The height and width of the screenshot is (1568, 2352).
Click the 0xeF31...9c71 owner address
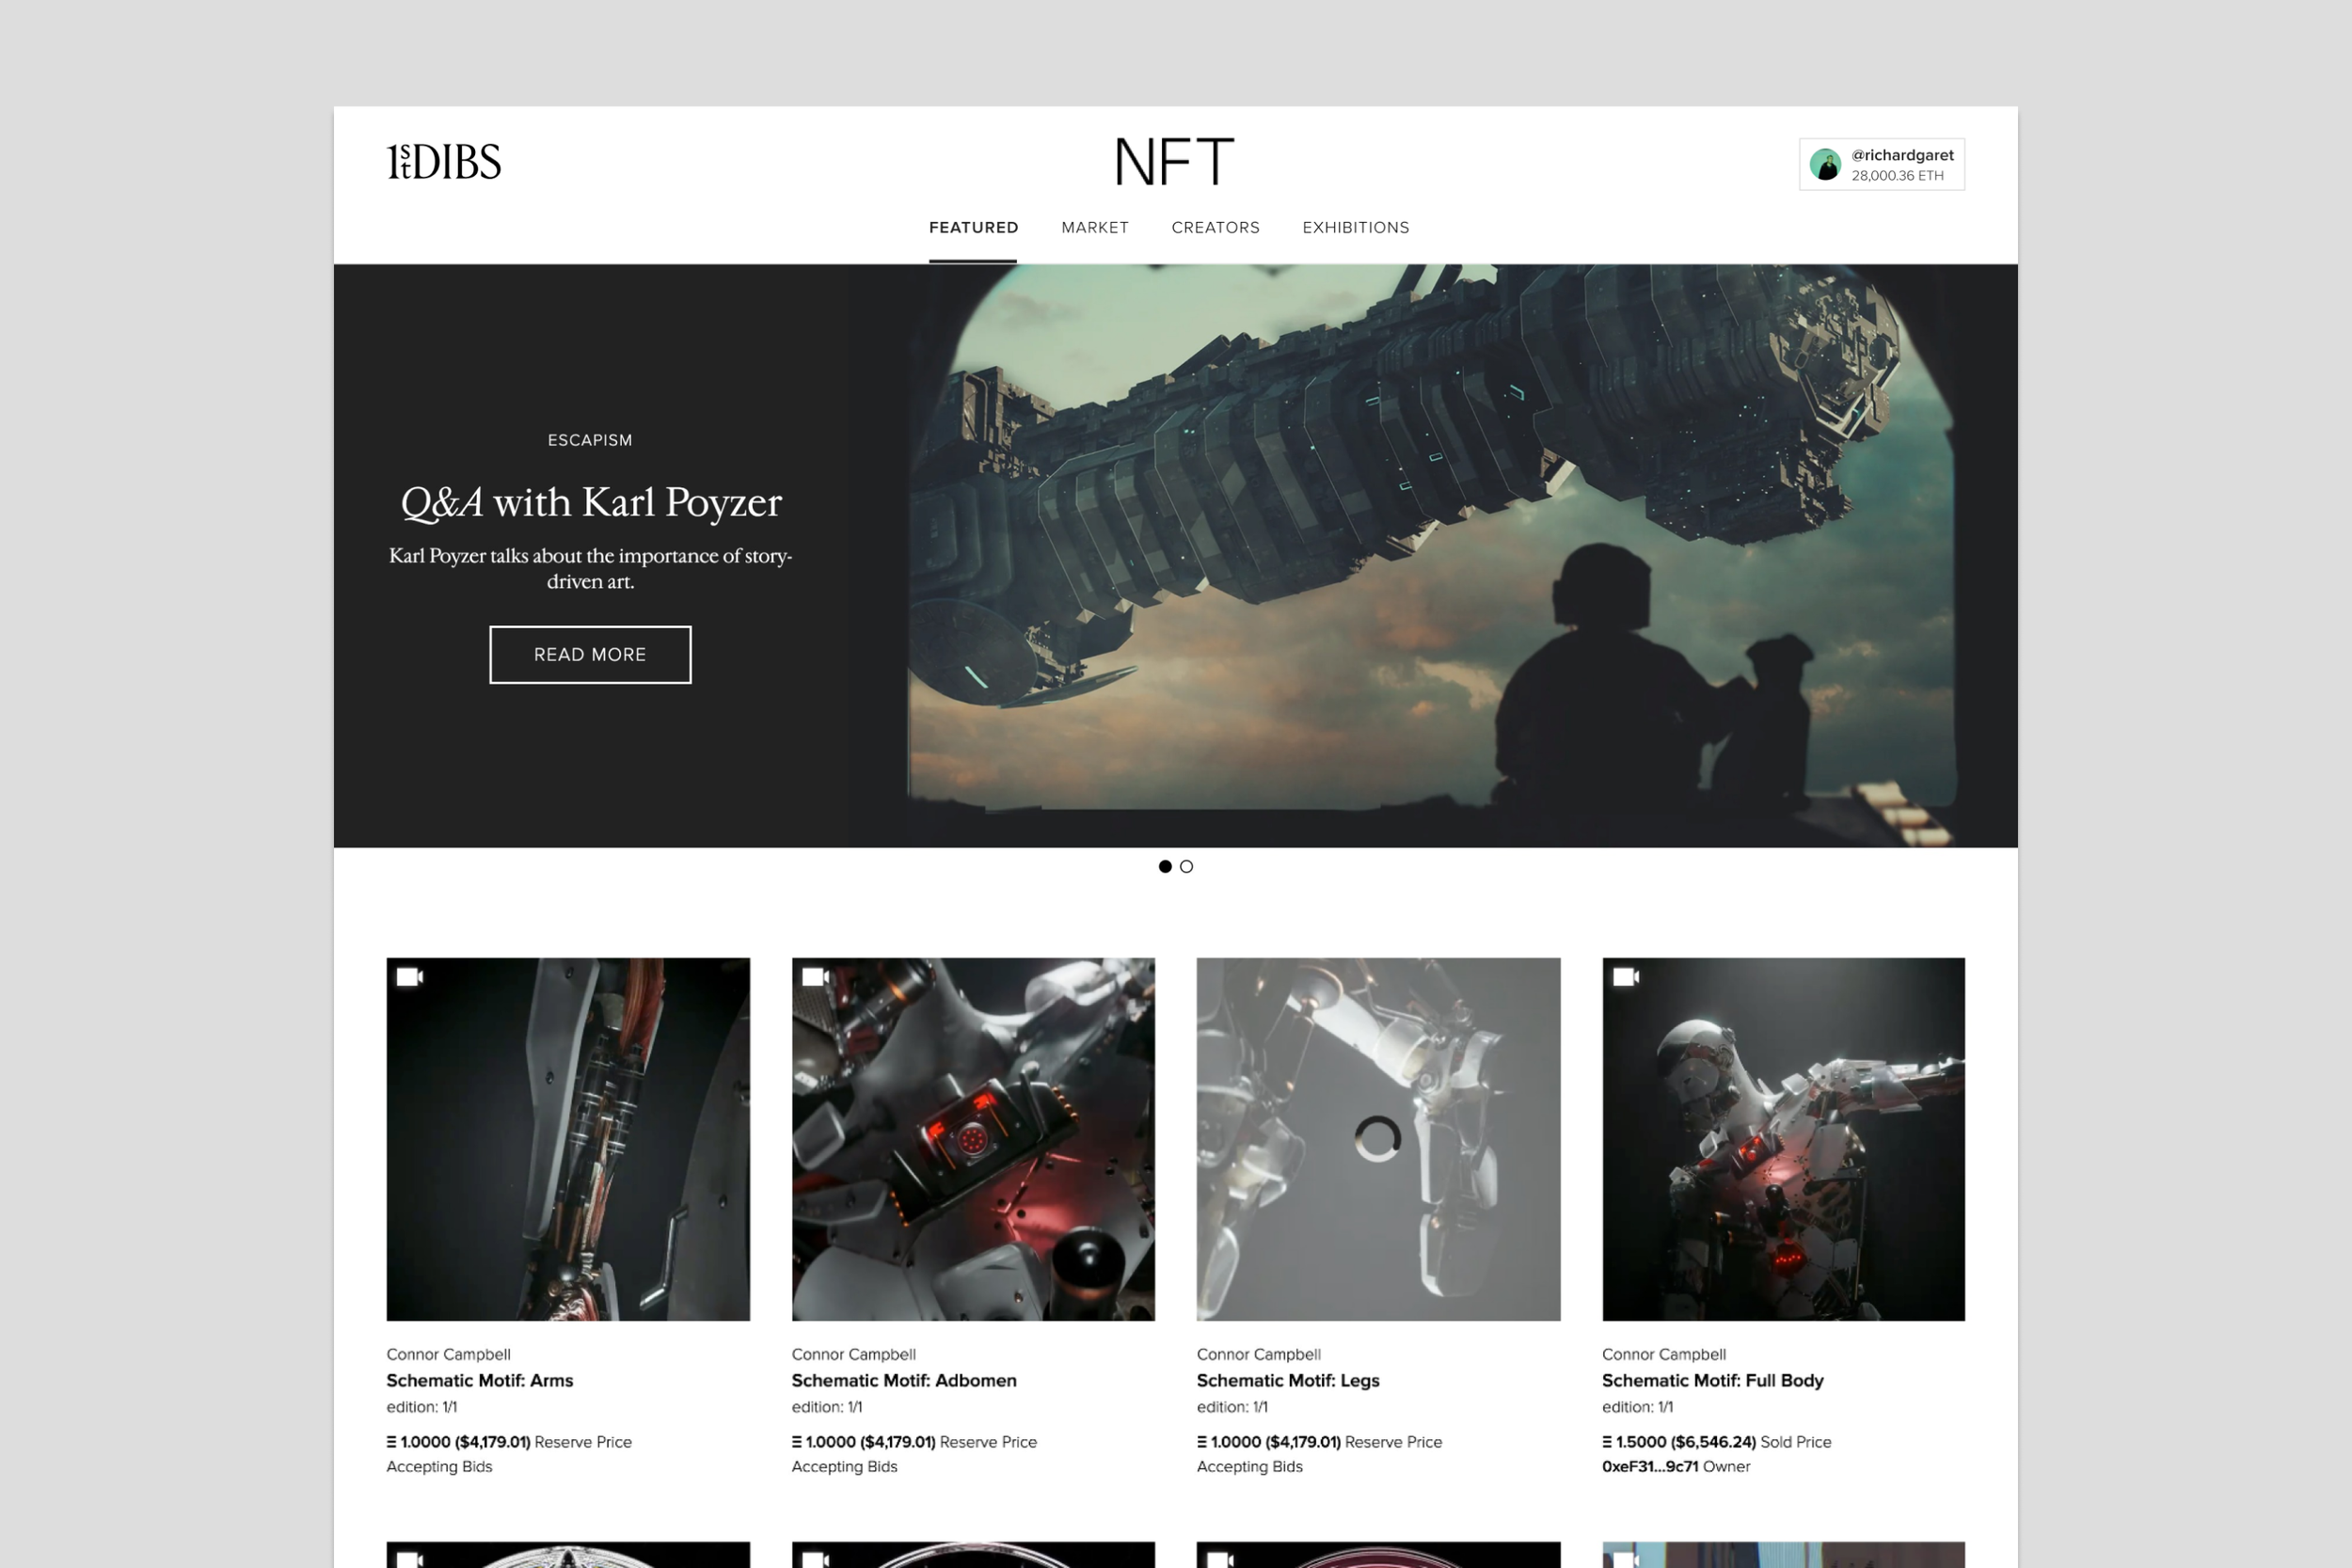point(1650,1466)
